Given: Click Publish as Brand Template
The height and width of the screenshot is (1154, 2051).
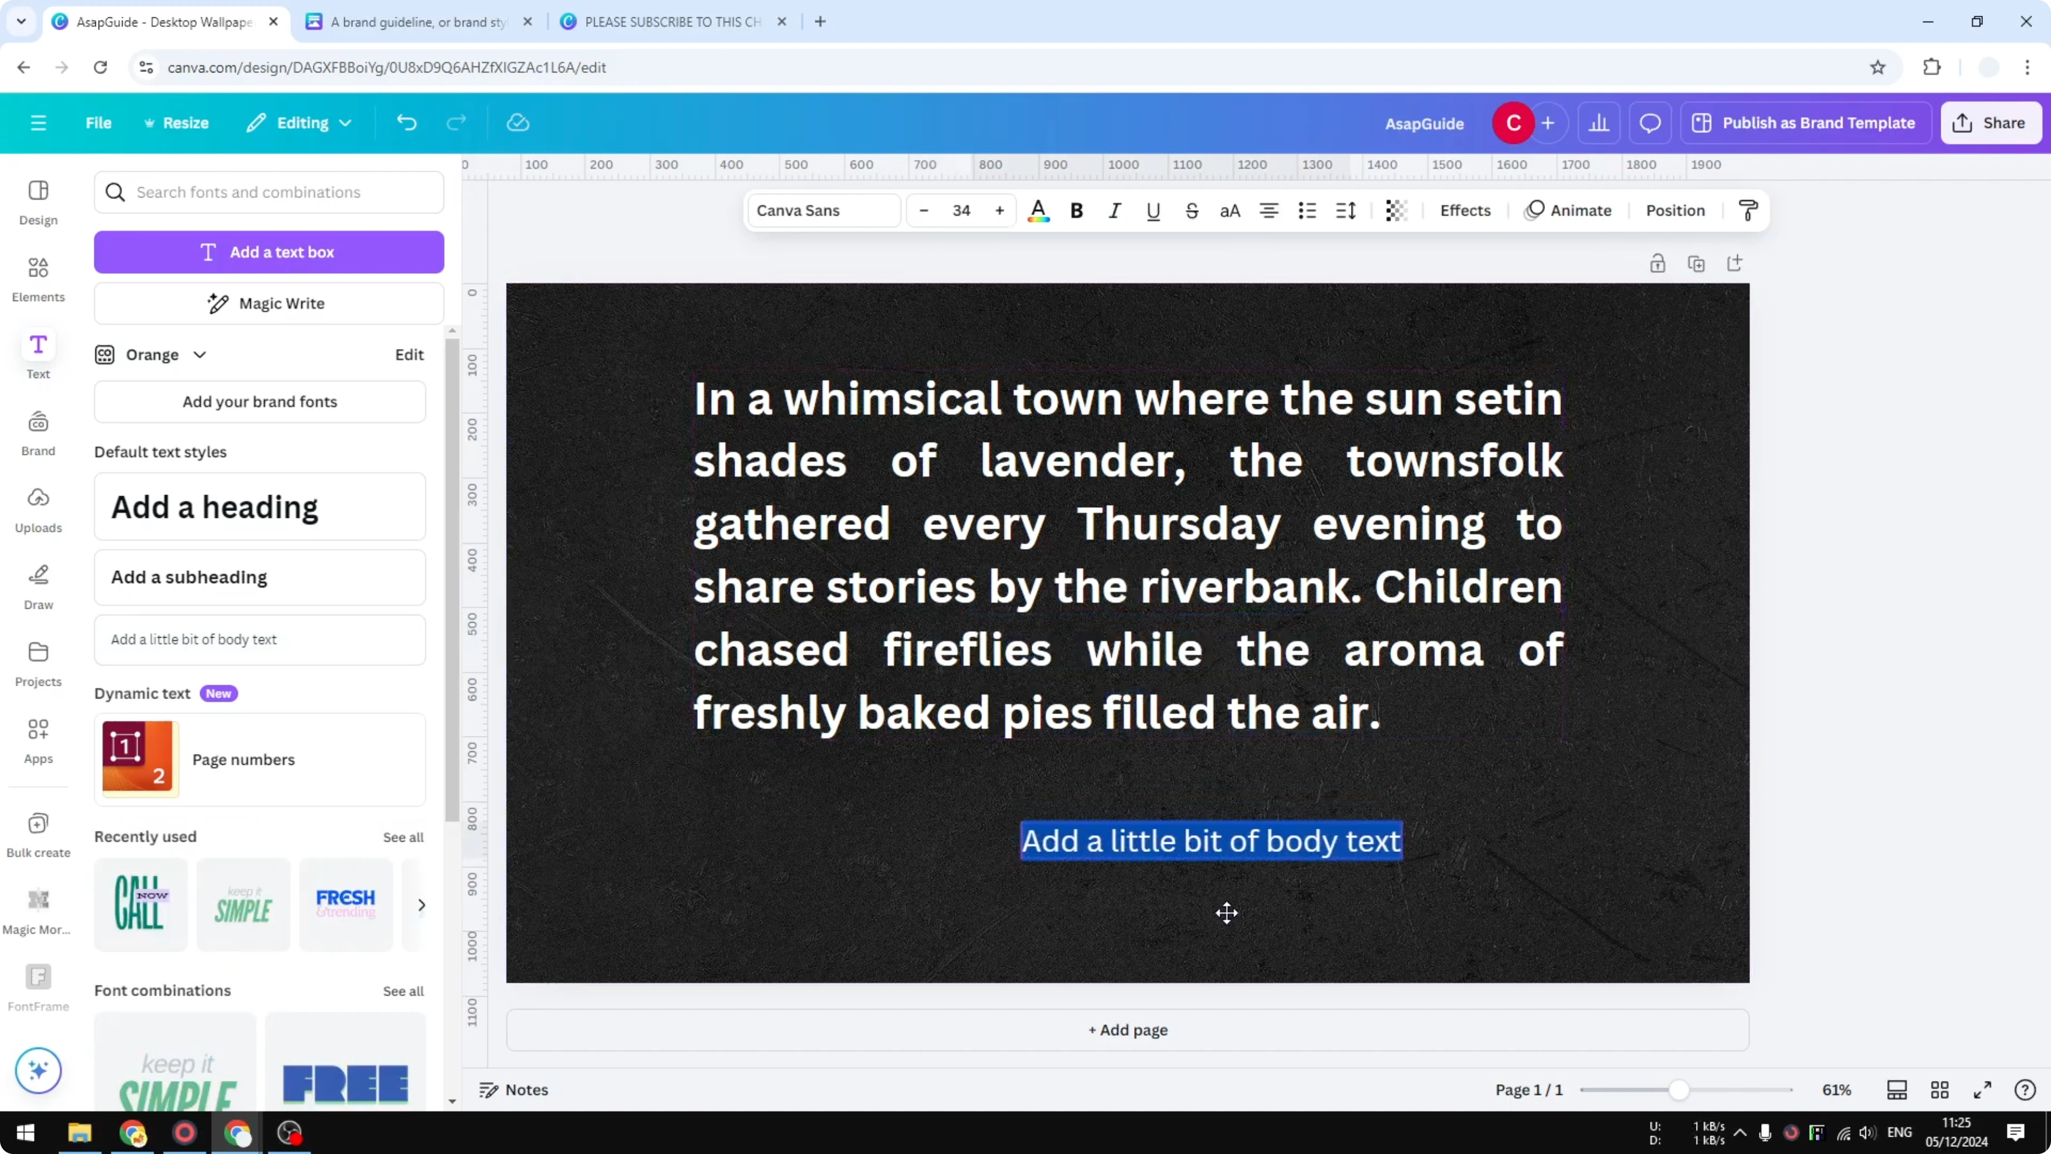Looking at the screenshot, I should click(1805, 123).
